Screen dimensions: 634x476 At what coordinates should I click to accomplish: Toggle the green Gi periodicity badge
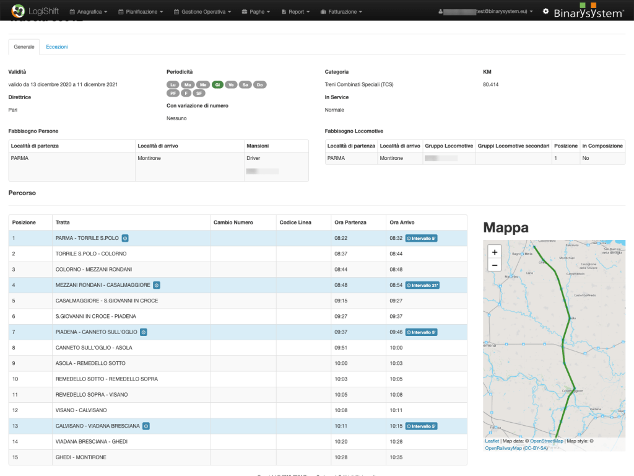coord(217,84)
